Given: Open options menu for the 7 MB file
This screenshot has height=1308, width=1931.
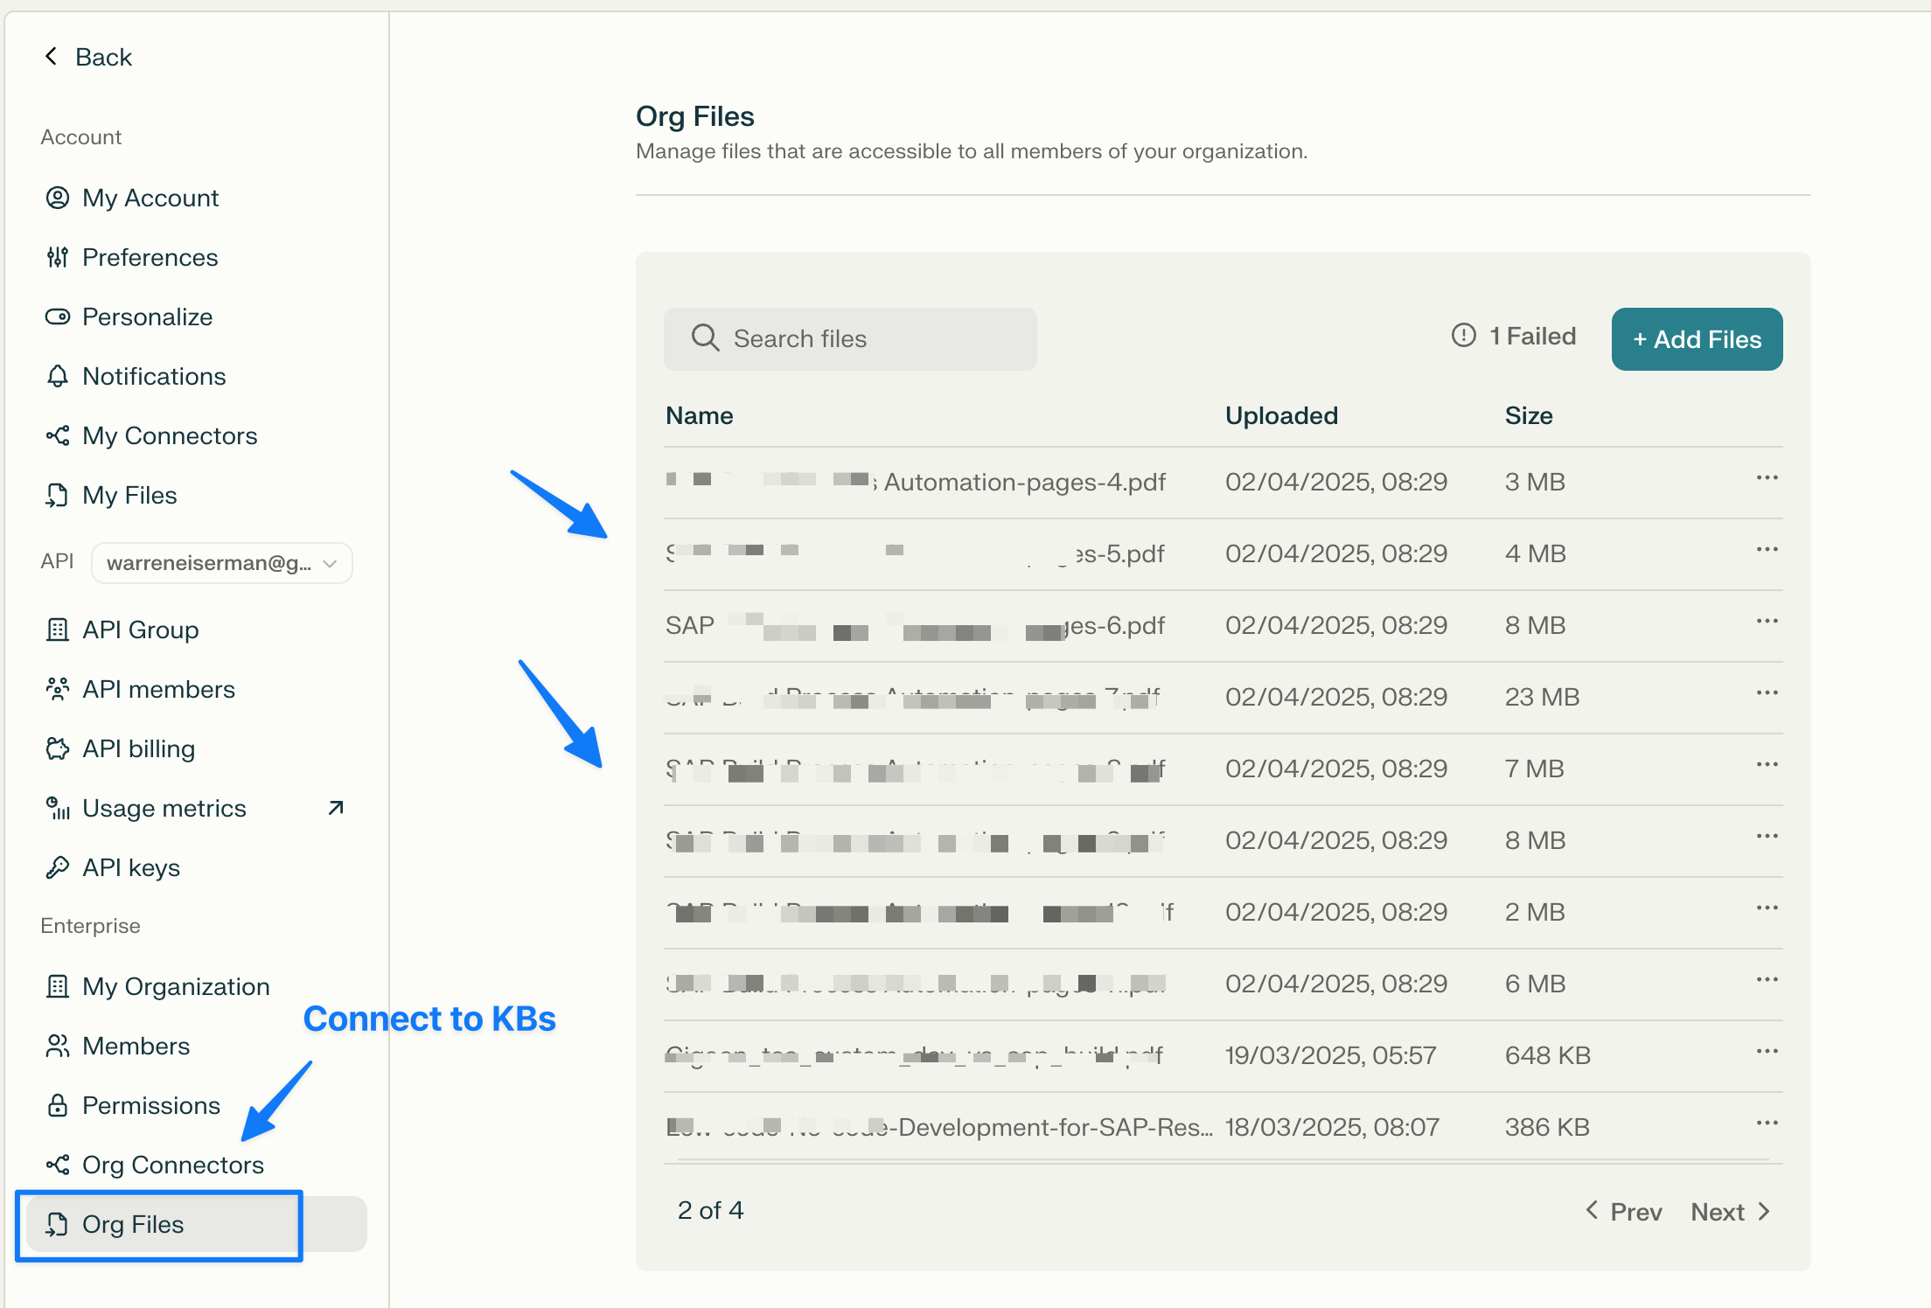Looking at the screenshot, I should [1767, 765].
